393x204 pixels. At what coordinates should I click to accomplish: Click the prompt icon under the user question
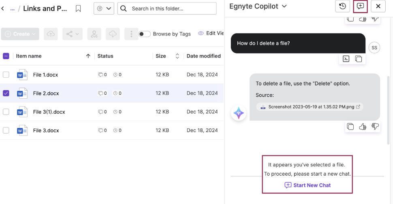tap(346, 59)
